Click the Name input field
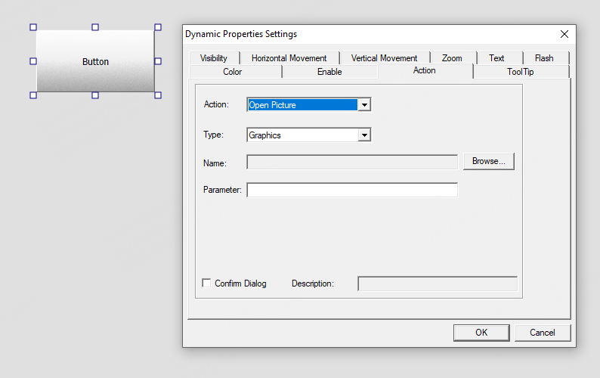The height and width of the screenshot is (378, 600). [352, 162]
